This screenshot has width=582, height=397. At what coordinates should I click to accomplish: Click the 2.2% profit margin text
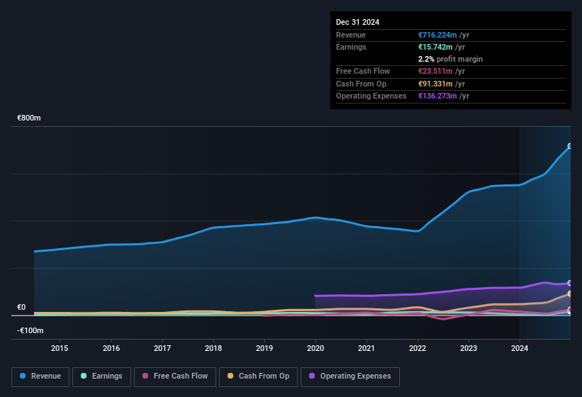coord(450,59)
